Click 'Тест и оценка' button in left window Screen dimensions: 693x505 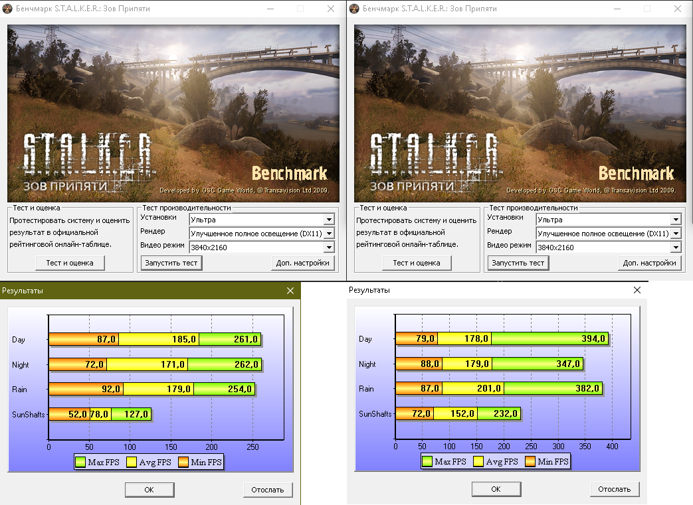tap(70, 263)
